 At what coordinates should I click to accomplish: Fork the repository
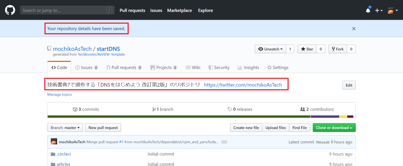[x=338, y=49]
